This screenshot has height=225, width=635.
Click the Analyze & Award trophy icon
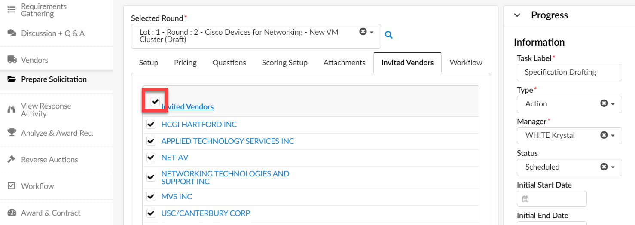[12, 133]
